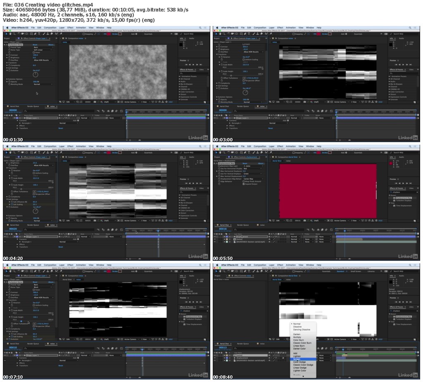
Task: Open the Graph Editor icon in the 00:01:30 timeline
Action: click(x=122, y=111)
